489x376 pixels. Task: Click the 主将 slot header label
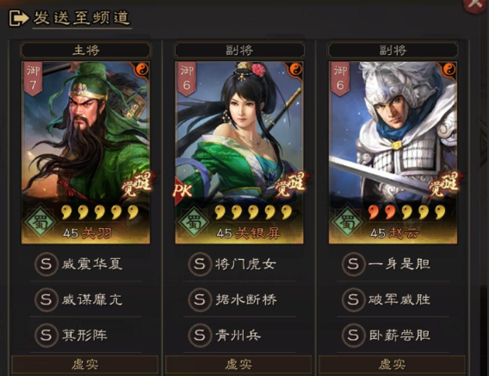click(86, 50)
